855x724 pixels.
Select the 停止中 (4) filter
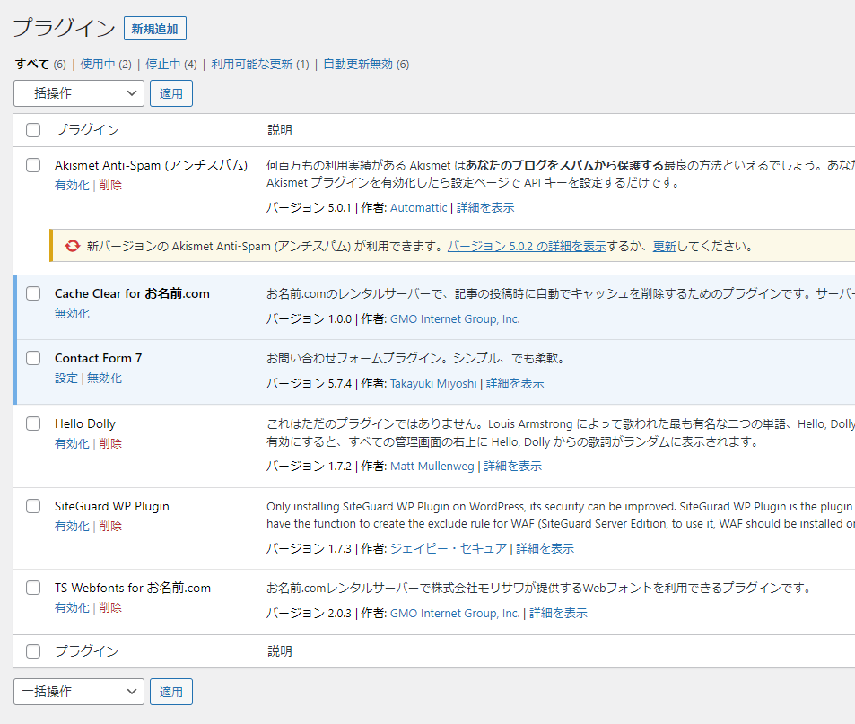coord(171,65)
